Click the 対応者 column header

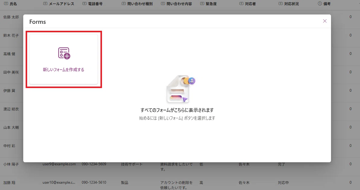[x=250, y=4]
